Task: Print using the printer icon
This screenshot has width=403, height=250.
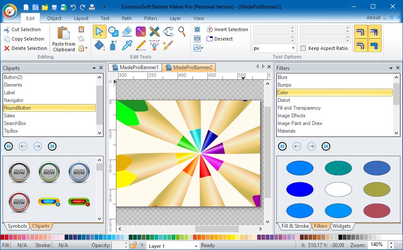Action: coord(92,7)
